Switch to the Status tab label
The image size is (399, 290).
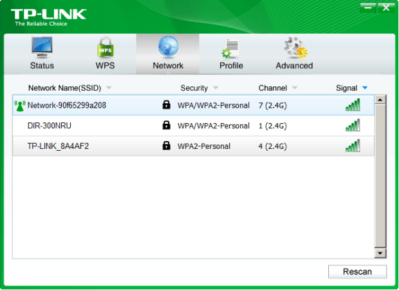(x=42, y=66)
